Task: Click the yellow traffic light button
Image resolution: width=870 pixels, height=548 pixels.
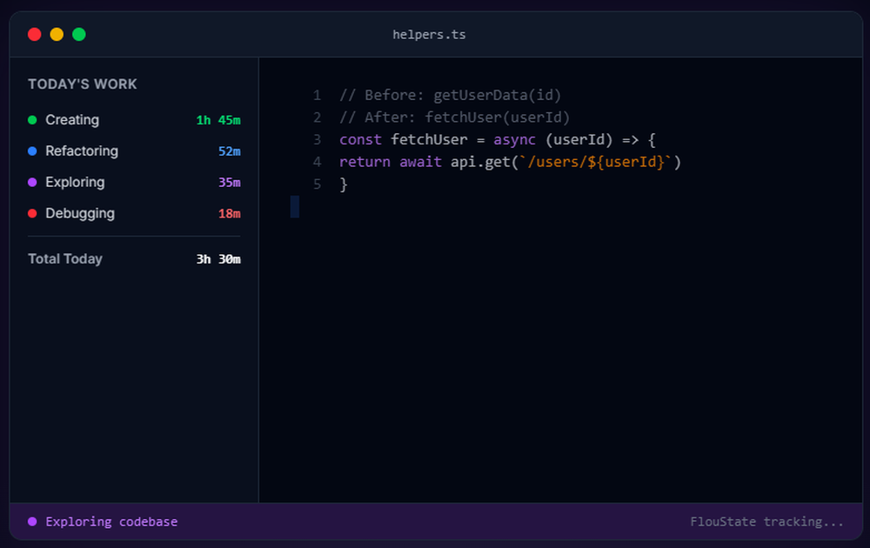Action: (x=57, y=34)
